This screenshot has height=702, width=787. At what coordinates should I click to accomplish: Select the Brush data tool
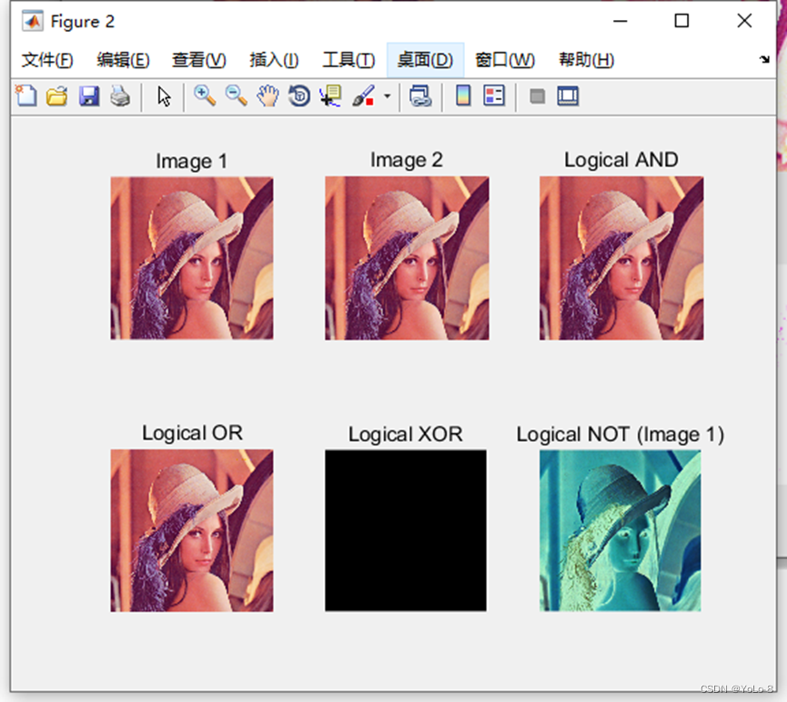[363, 95]
